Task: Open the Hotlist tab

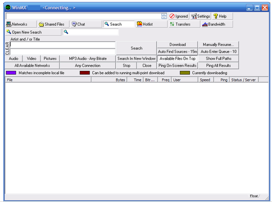Action: coord(151,24)
